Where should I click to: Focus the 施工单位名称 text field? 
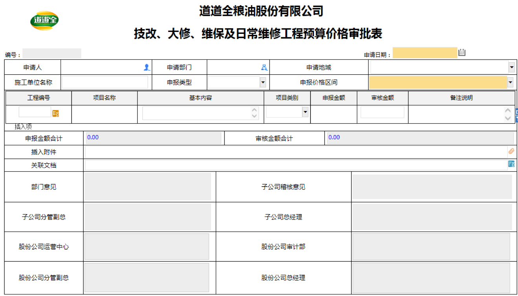click(105, 82)
